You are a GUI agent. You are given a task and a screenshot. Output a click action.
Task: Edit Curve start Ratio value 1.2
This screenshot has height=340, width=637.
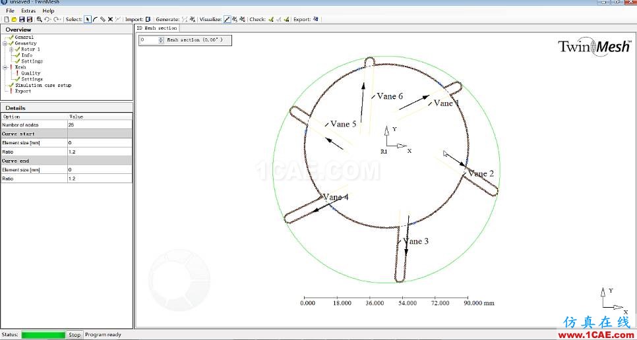100,152
